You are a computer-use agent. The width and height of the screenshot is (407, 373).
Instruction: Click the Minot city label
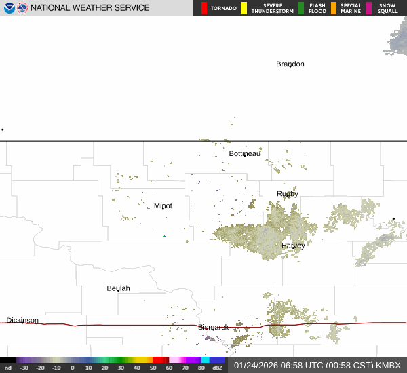[163, 206]
